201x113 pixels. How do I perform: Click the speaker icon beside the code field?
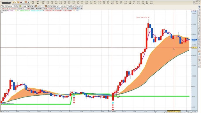pyautogui.click(x=17, y=6)
